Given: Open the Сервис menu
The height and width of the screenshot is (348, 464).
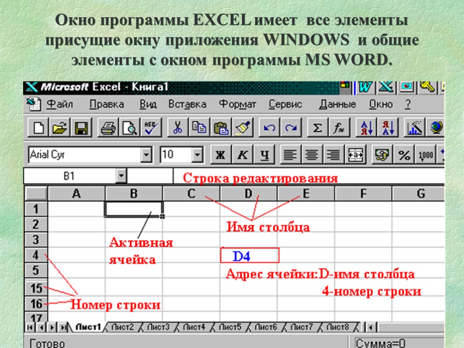Looking at the screenshot, I should point(285,104).
